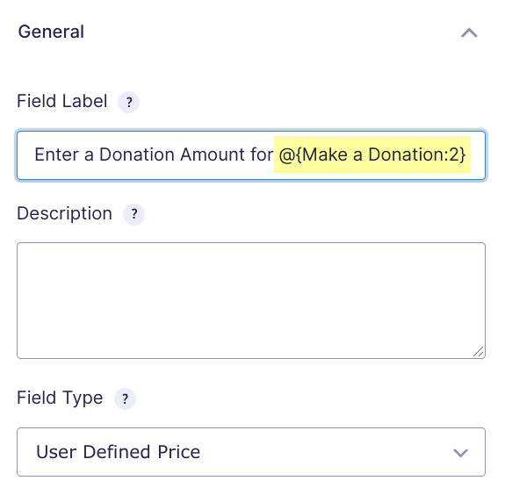Focus the Field Label text input
The image size is (505, 495).
(x=251, y=155)
